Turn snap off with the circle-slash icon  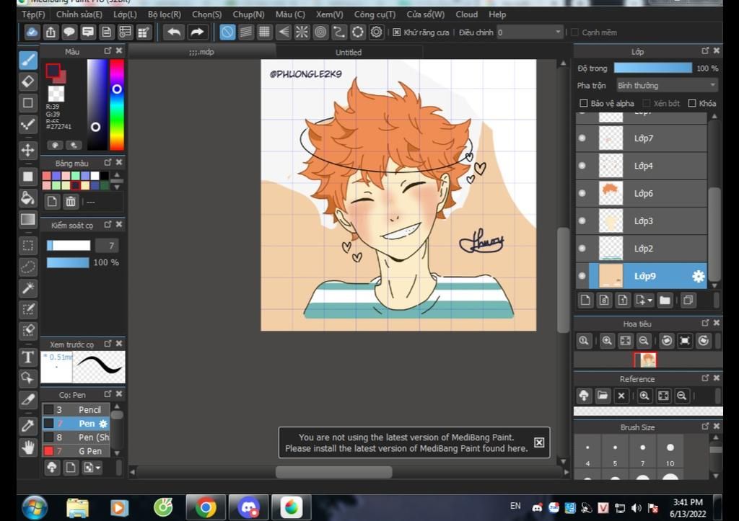point(227,32)
